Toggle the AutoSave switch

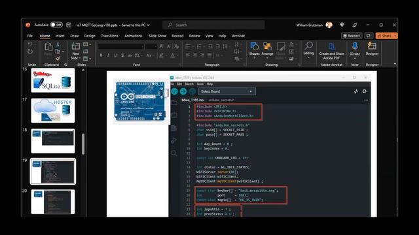tap(56, 25)
